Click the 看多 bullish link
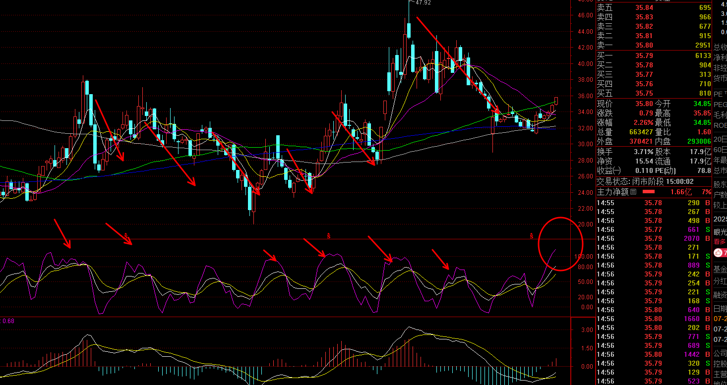 click(x=720, y=242)
